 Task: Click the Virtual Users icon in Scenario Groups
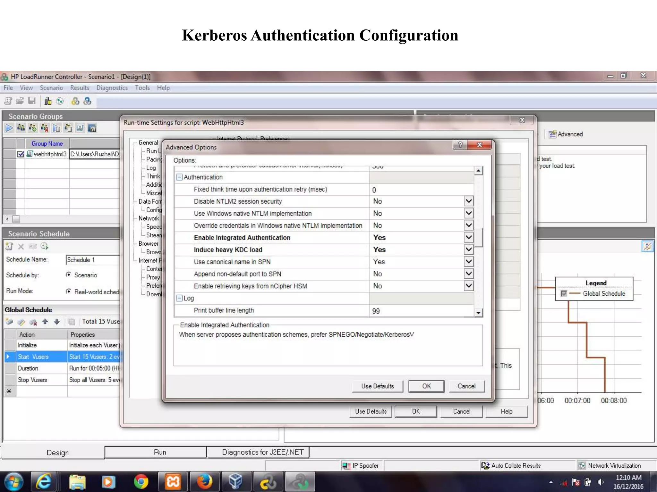(21, 128)
